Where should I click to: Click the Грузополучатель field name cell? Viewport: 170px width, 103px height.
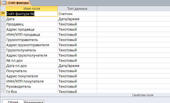pyautogui.click(x=32, y=50)
